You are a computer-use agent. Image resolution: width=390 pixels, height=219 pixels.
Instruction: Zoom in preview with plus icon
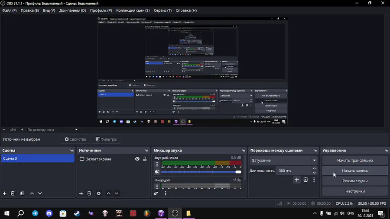pyautogui.click(x=22, y=129)
